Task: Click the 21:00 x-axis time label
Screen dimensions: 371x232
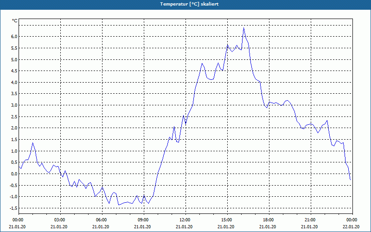Action: pos(311,220)
